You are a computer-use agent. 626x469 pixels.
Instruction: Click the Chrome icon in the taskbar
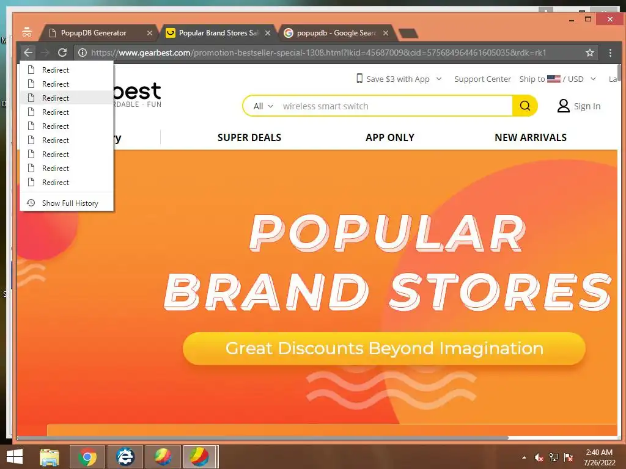pos(87,457)
